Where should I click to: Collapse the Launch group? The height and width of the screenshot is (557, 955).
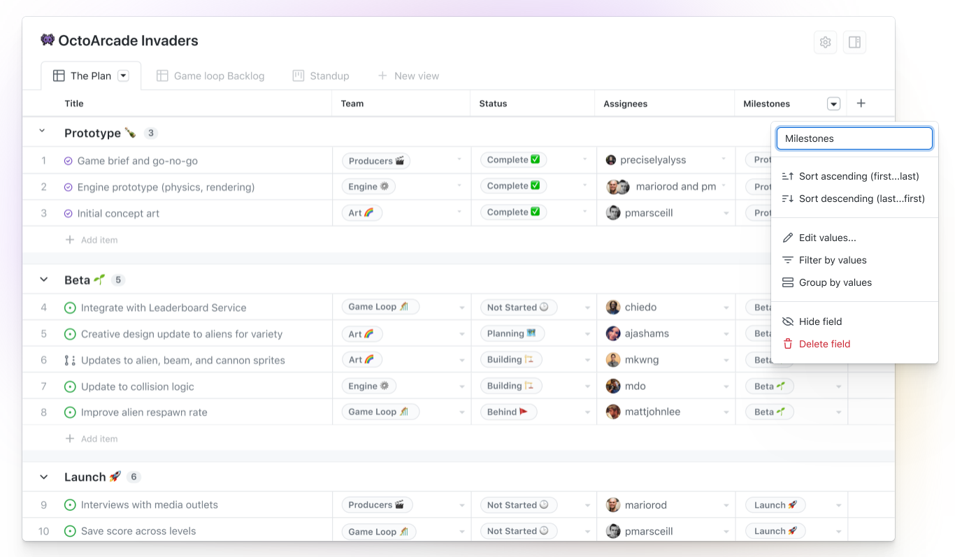[x=43, y=477]
